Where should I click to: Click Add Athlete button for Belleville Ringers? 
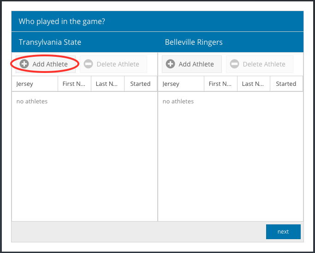point(192,64)
